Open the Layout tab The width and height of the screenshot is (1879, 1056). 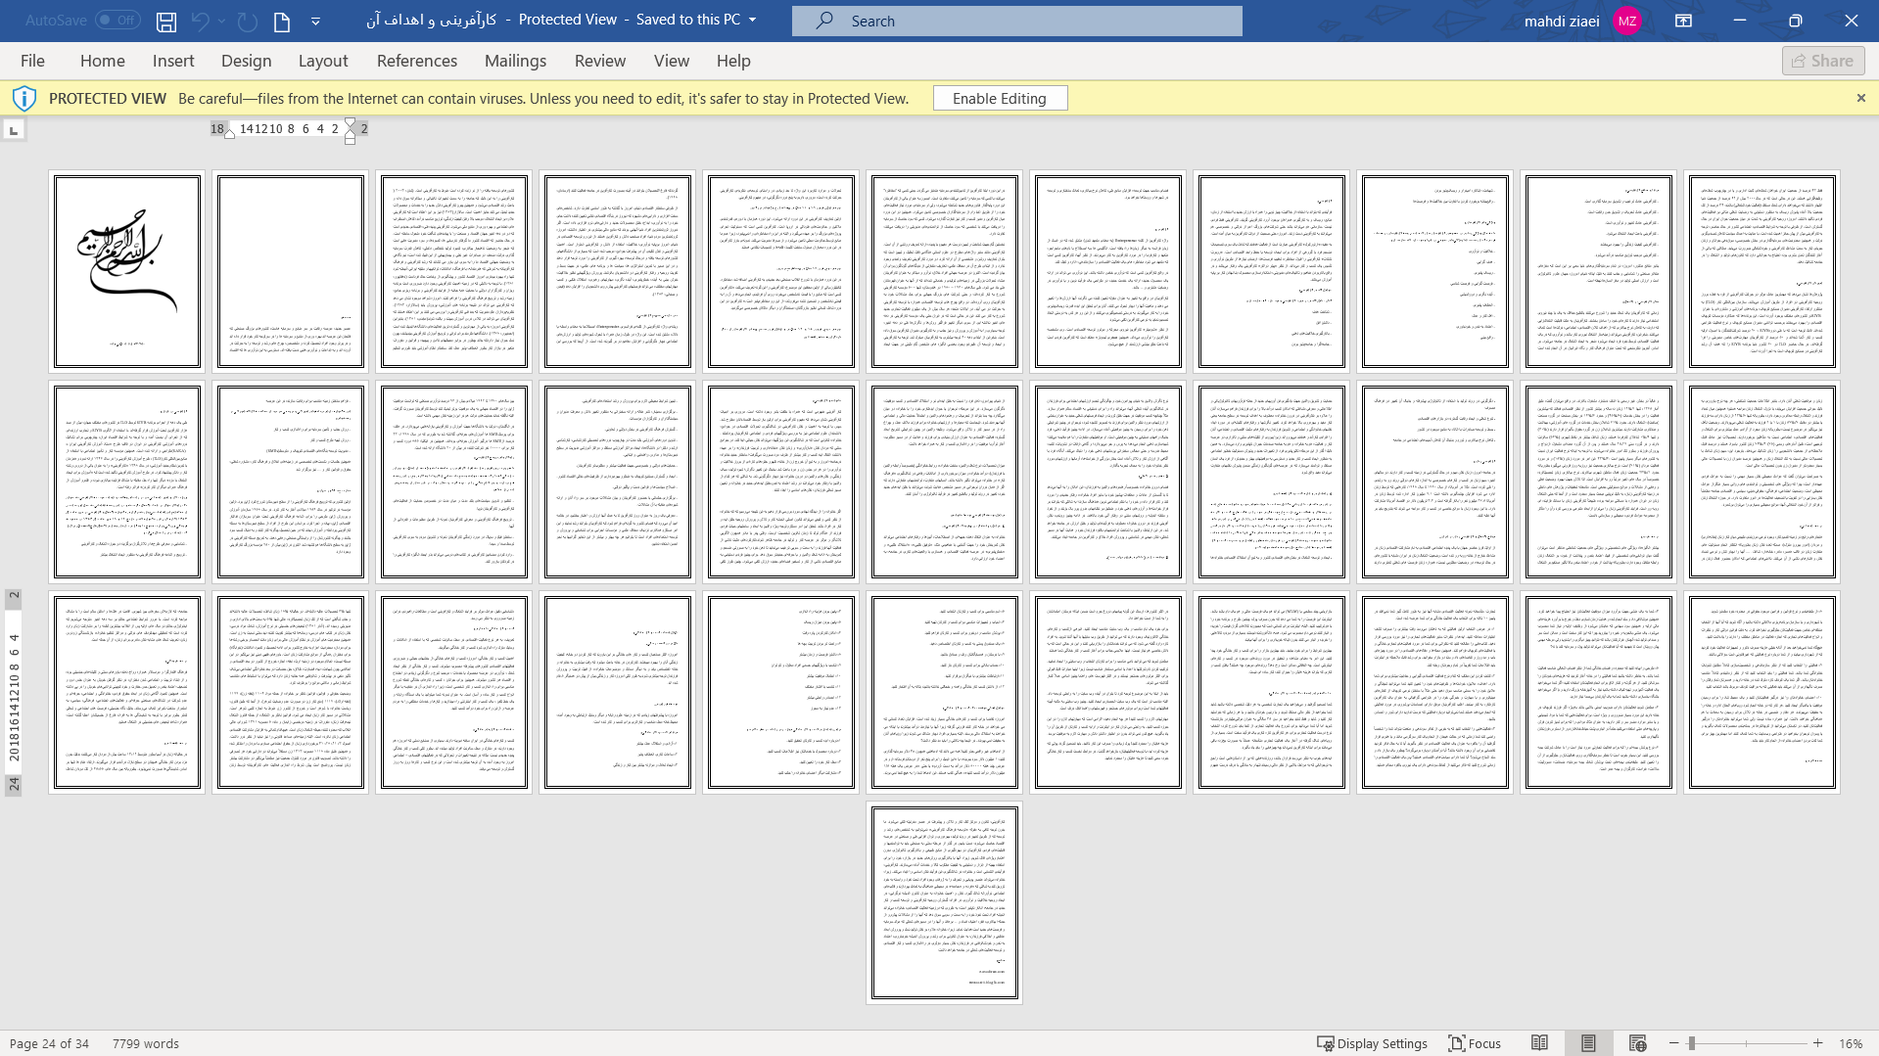323,61
